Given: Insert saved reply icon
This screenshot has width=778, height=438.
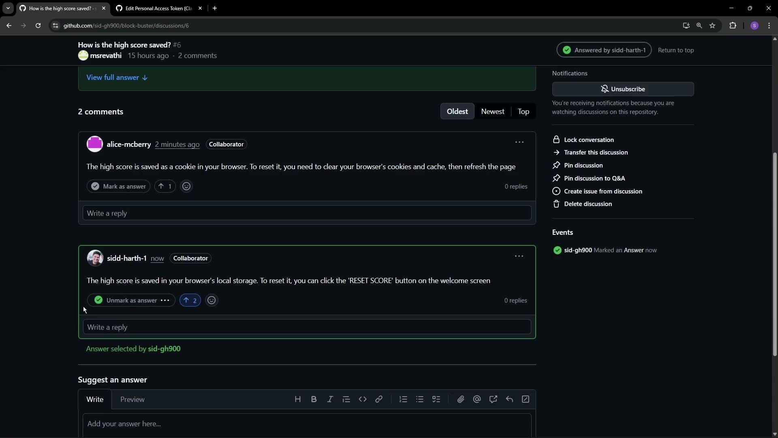Looking at the screenshot, I should 509,399.
